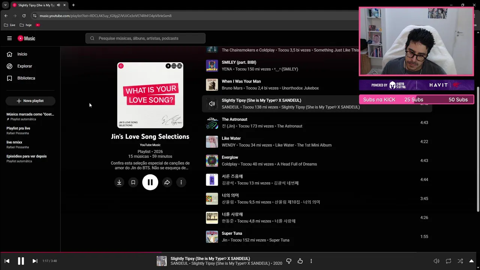The width and height of the screenshot is (480, 270).
Task: Skip to previous track in player bar
Action: click(x=7, y=261)
